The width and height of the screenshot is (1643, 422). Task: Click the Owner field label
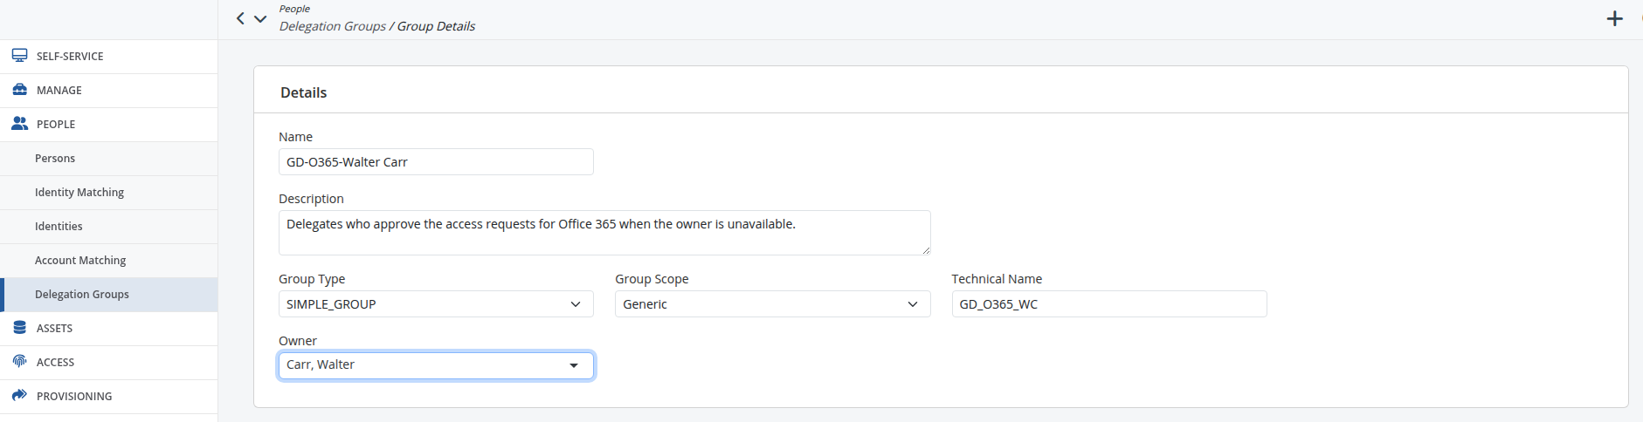pos(297,341)
